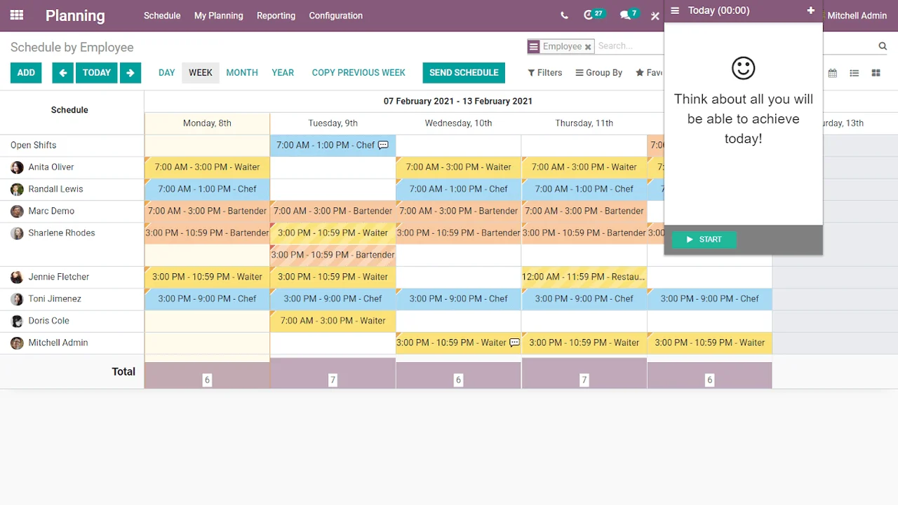Switch to calendar view icon
The height and width of the screenshot is (505, 898).
832,72
